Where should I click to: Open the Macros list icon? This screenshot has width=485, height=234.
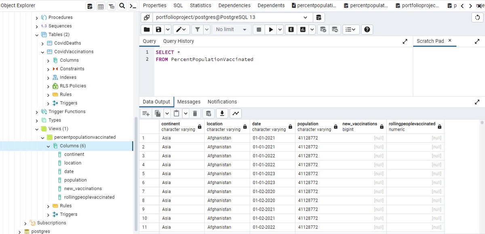tap(351, 29)
